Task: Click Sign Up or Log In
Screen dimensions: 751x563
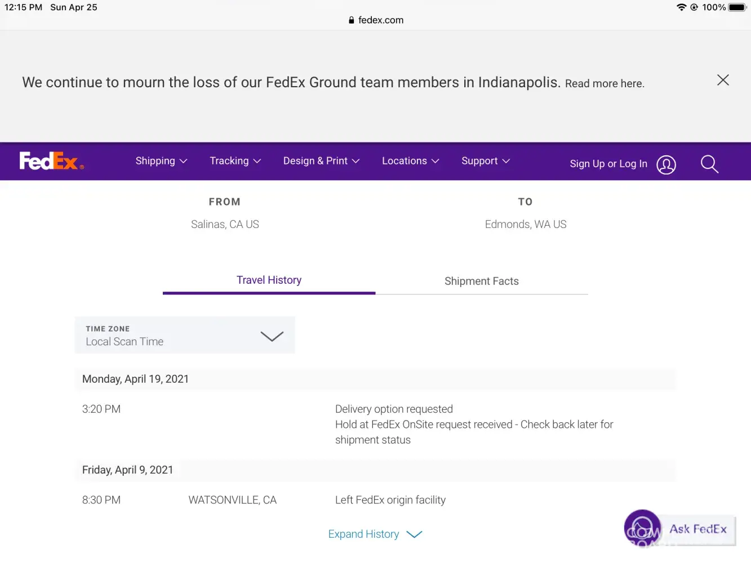Action: coord(608,164)
